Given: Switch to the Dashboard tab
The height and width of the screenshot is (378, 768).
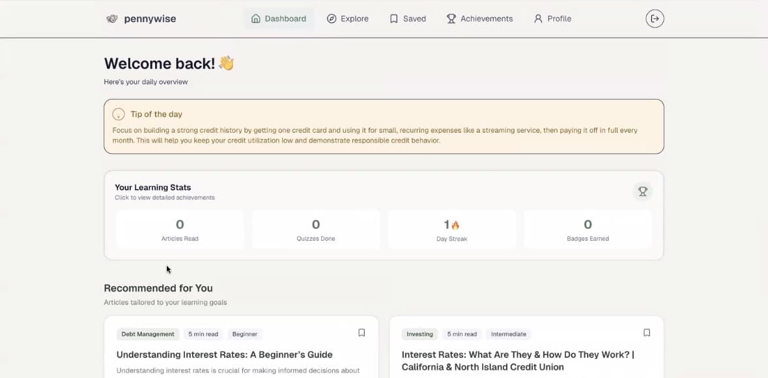Looking at the screenshot, I should [279, 18].
